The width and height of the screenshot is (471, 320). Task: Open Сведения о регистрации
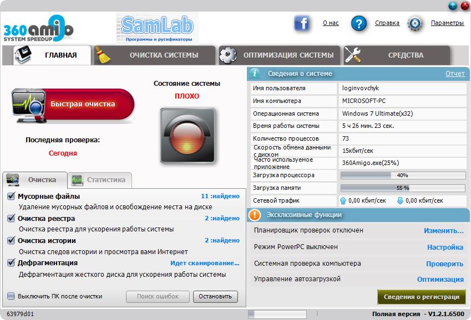422,297
